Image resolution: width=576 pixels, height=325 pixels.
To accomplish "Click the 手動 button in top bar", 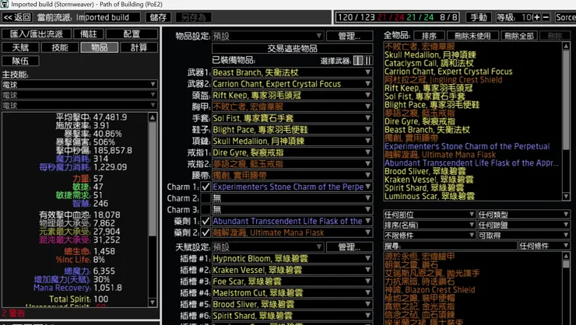I will tap(479, 17).
